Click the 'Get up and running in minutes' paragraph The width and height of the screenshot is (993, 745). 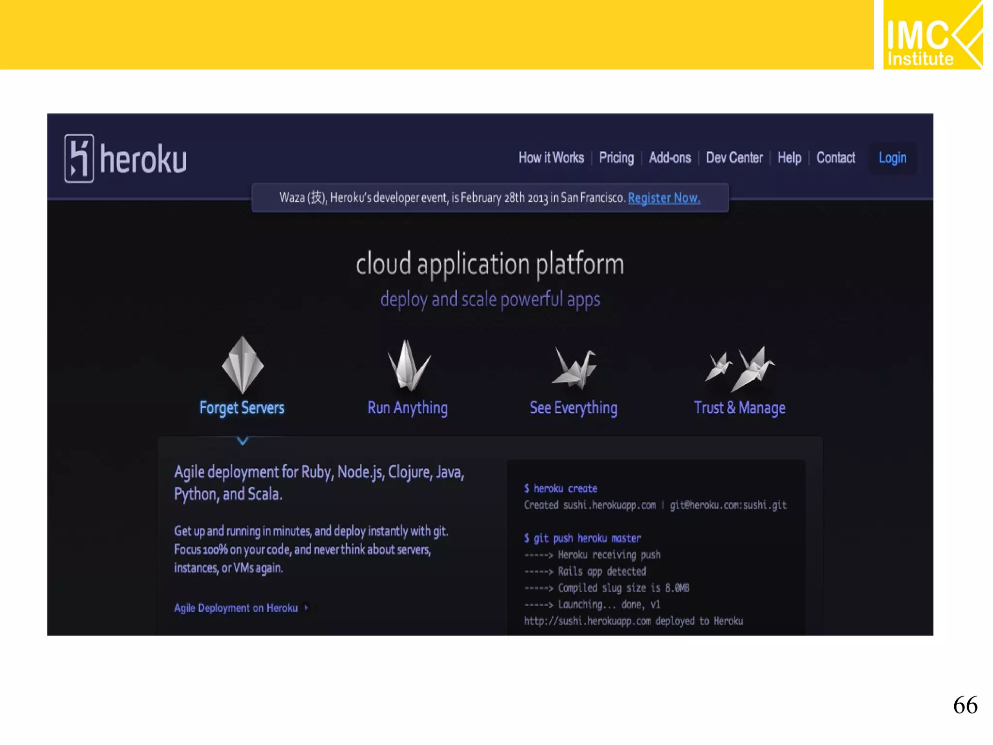[311, 549]
